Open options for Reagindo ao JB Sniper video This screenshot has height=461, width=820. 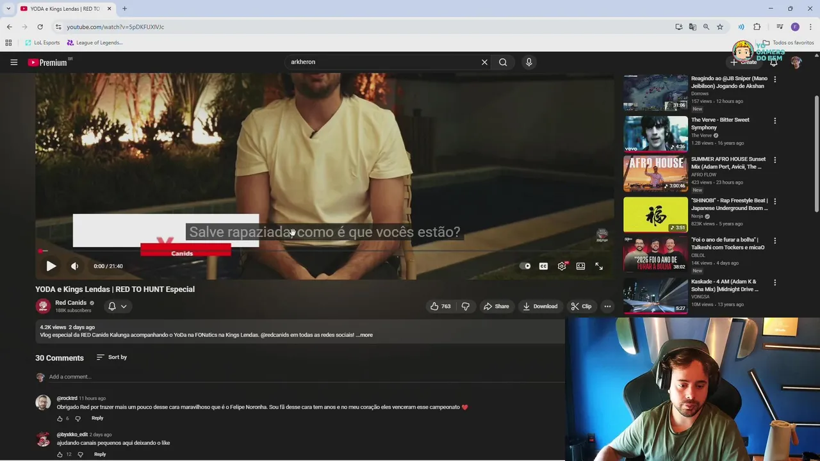[x=775, y=79]
